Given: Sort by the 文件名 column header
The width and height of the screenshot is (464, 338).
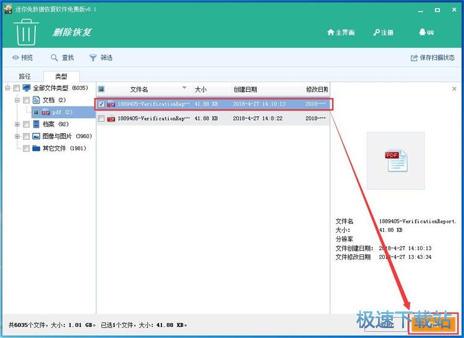Looking at the screenshot, I should [139, 89].
